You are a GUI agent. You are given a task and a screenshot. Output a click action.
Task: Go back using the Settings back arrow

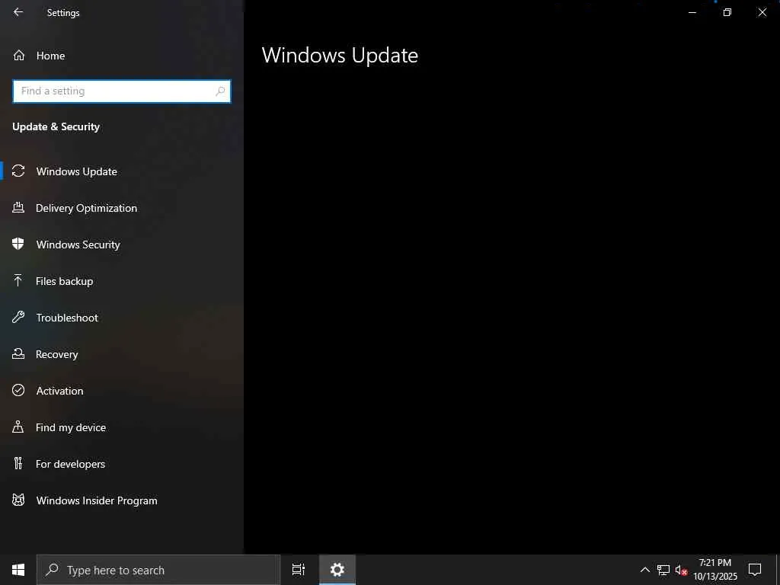pos(18,12)
